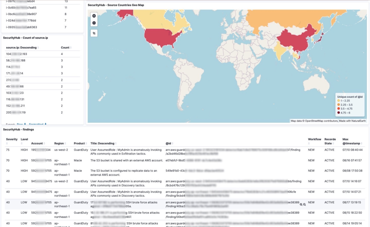The width and height of the screenshot is (370, 227).
Task: Click source IP ending in 1.119
Action: (x=16, y=113)
